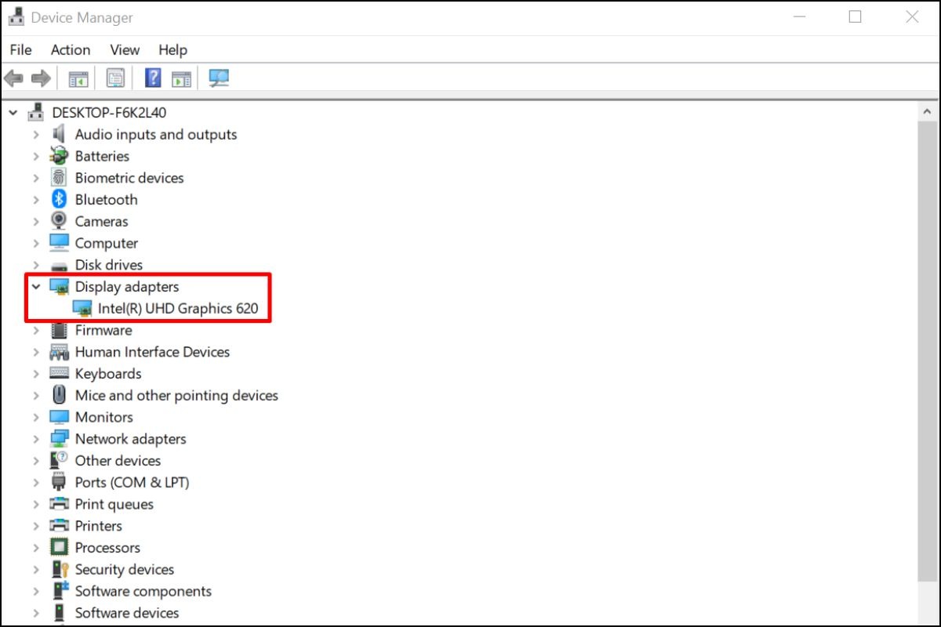Screen dimensions: 941x627
Task: Click the Human Interface Devices icon
Action: point(60,352)
